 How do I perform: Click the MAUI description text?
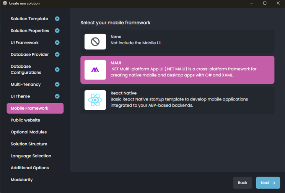(x=184, y=72)
